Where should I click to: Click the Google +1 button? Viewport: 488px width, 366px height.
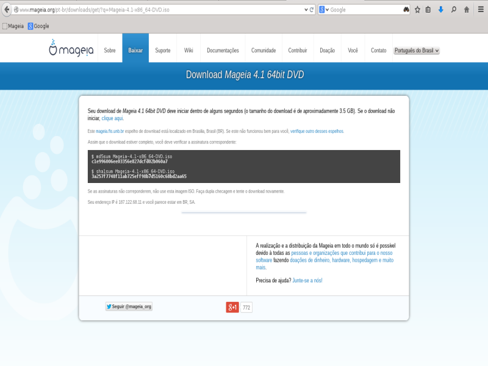(x=232, y=307)
